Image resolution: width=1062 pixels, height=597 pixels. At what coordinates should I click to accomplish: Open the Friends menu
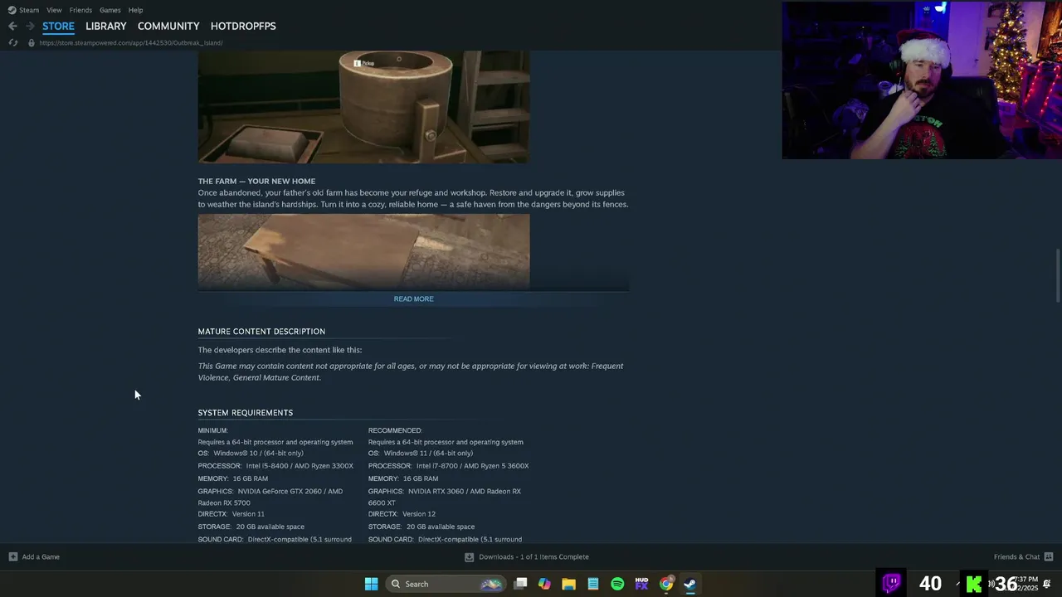80,10
